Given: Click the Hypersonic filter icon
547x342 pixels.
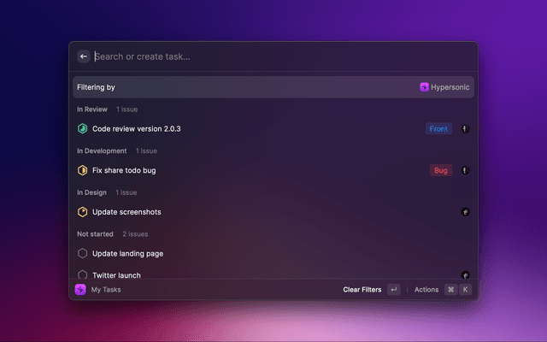Looking at the screenshot, I should tap(424, 87).
